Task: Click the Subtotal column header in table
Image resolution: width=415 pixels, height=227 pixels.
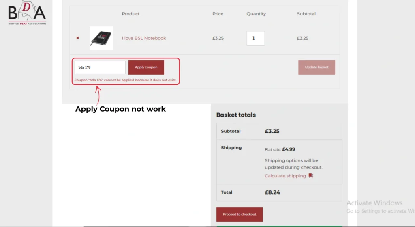Action: (306, 14)
